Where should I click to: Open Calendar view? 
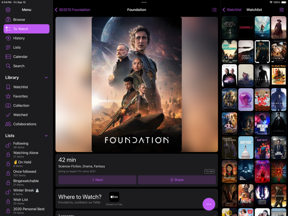pos(27,56)
